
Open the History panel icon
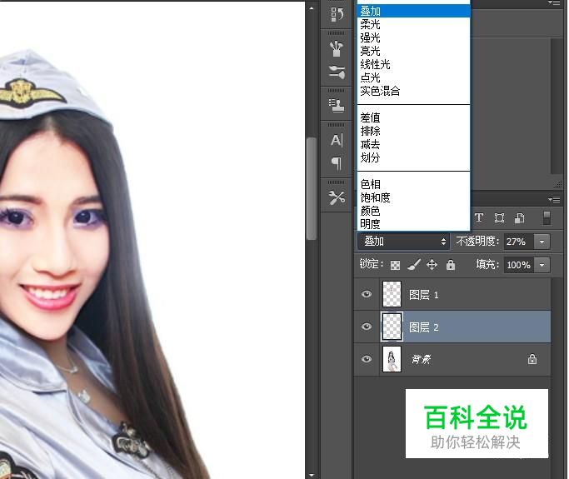(x=337, y=14)
